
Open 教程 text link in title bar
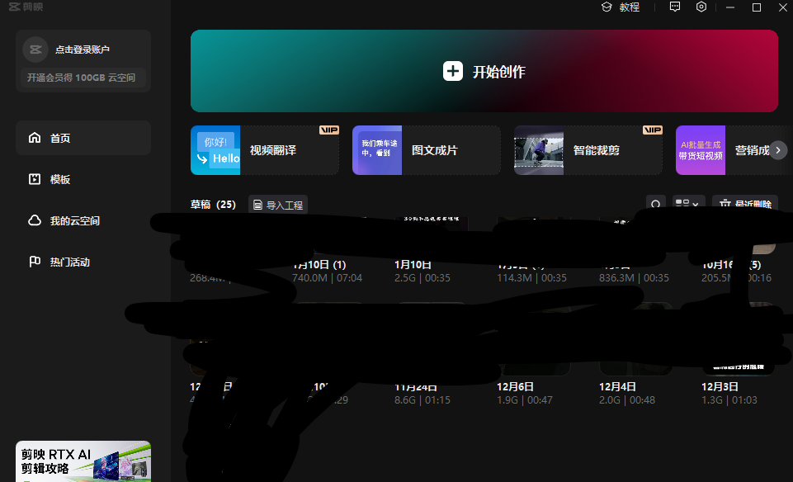(x=630, y=7)
